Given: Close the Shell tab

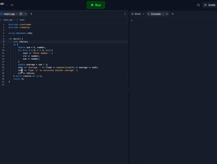Looking at the screenshot, I should tap(143, 14).
